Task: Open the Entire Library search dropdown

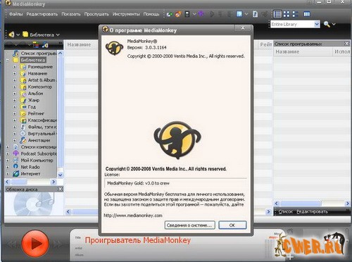Action: tap(317, 24)
